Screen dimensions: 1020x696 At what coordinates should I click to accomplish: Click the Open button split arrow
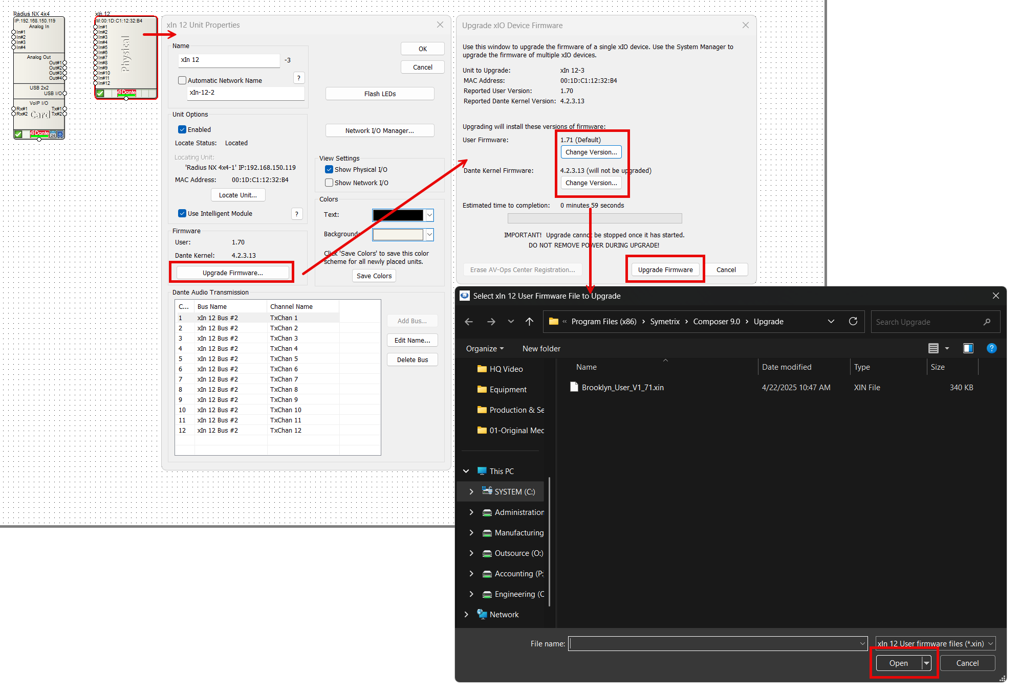tap(926, 663)
